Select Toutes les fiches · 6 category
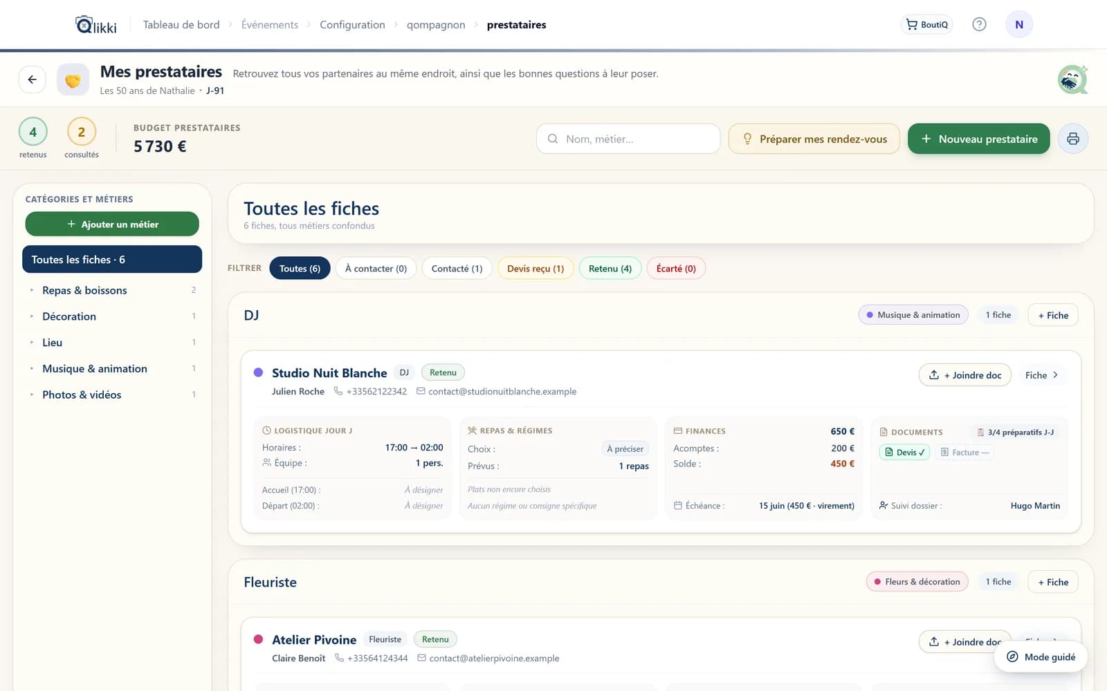The width and height of the screenshot is (1107, 691). 112,259
